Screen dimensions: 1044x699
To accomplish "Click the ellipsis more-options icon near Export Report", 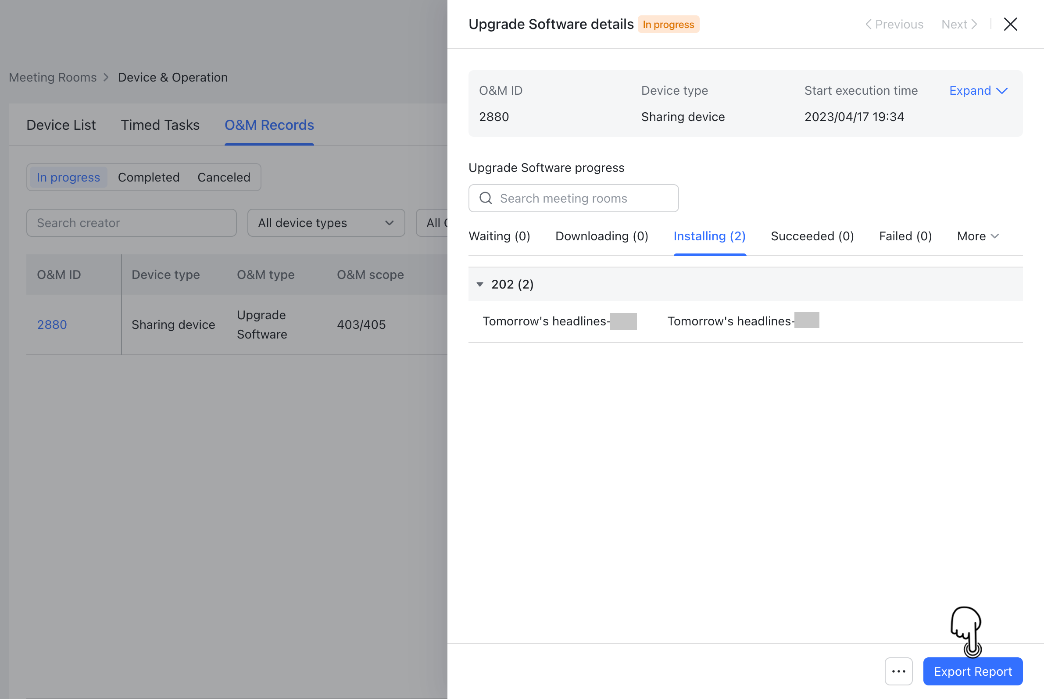I will [x=899, y=671].
